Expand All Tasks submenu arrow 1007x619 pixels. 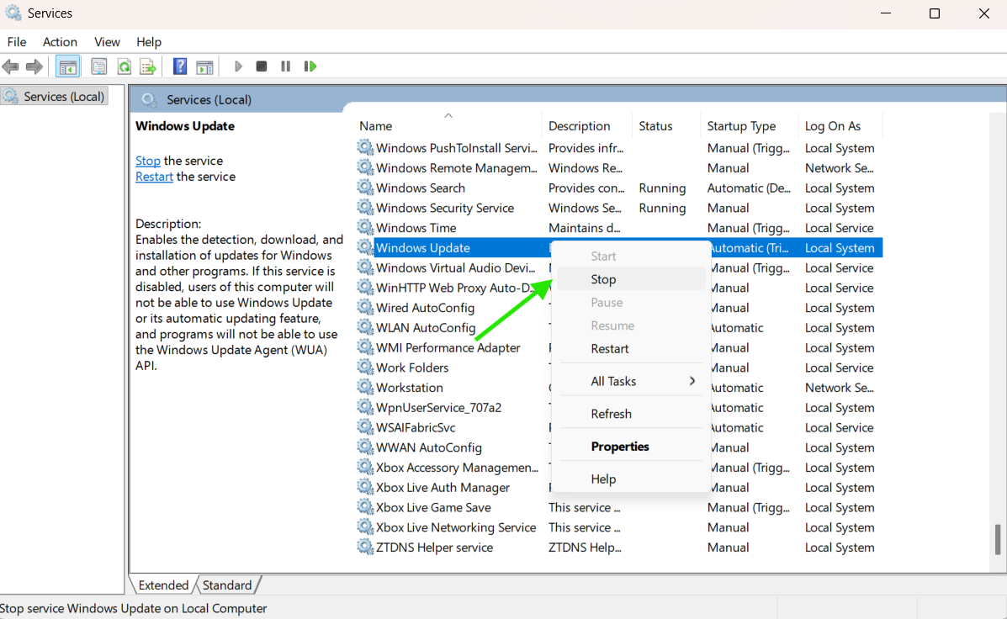(692, 381)
